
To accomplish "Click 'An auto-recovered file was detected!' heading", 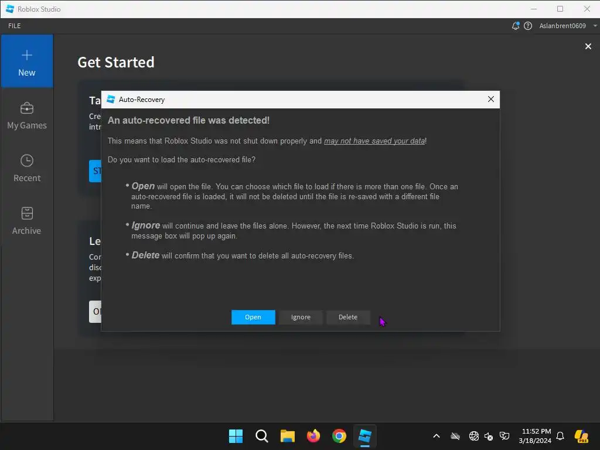I will (x=189, y=120).
